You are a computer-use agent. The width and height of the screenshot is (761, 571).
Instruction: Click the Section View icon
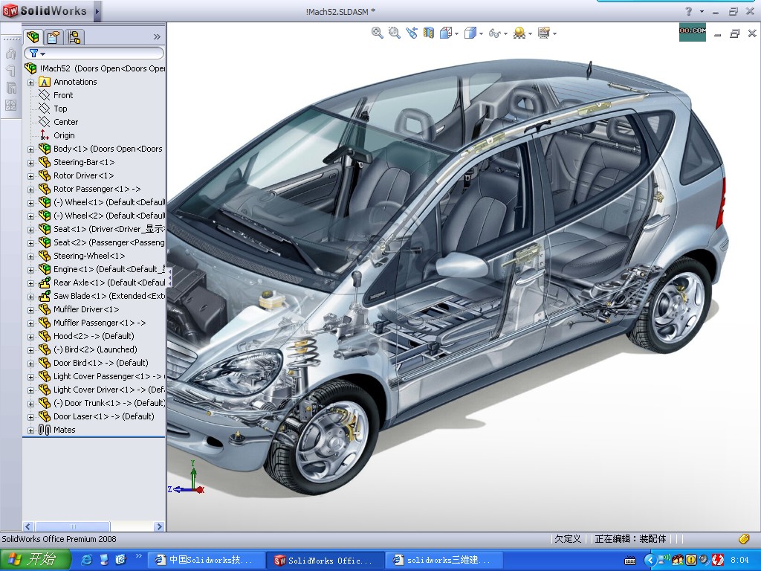coord(429,33)
